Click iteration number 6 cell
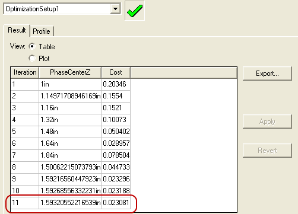Image resolution: width=298 pixels, height=214 pixels. tap(25, 143)
